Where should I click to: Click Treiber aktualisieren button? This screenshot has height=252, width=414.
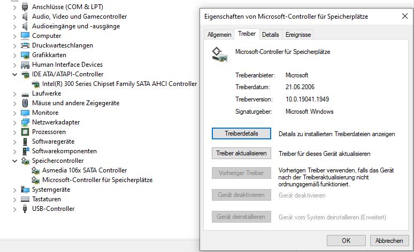[241, 153]
